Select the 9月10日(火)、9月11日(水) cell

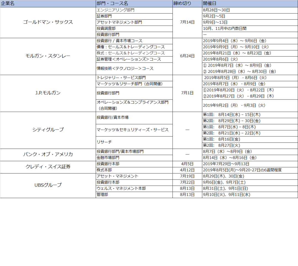point(250,195)
